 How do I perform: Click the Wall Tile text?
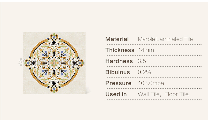pos(149,94)
